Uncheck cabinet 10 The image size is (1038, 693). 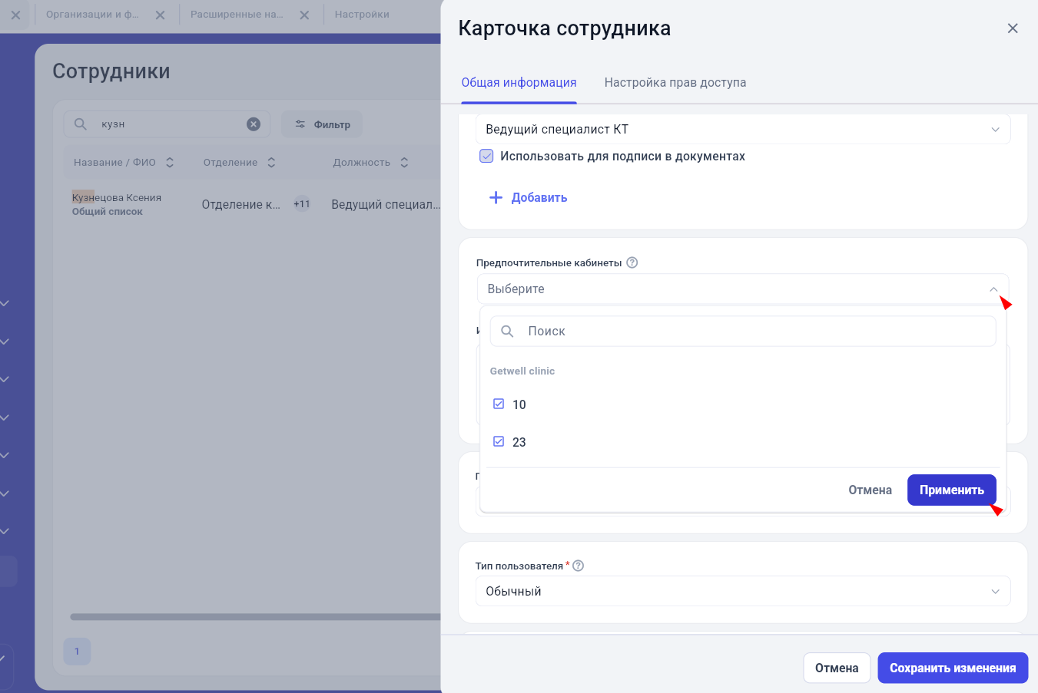[499, 404]
